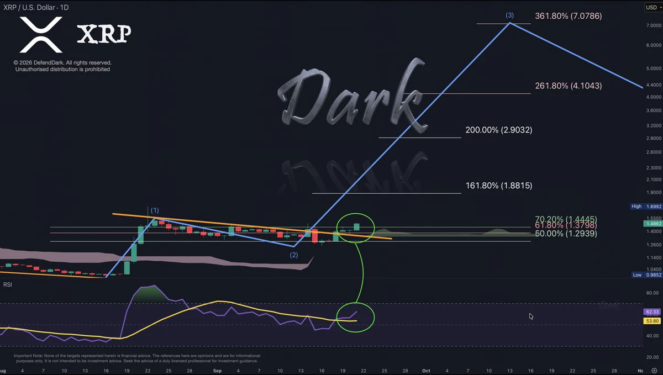This screenshot has width=663, height=375.
Task: Select the wave (3) label
Action: [510, 15]
